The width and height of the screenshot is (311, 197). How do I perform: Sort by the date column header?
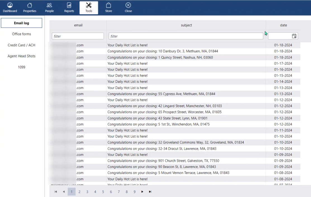point(283,25)
